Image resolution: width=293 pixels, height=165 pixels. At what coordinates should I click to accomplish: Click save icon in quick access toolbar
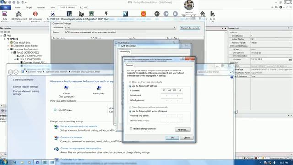[5, 2]
